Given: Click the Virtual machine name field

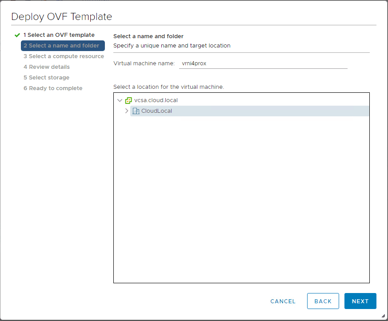Looking at the screenshot, I should 262,63.
